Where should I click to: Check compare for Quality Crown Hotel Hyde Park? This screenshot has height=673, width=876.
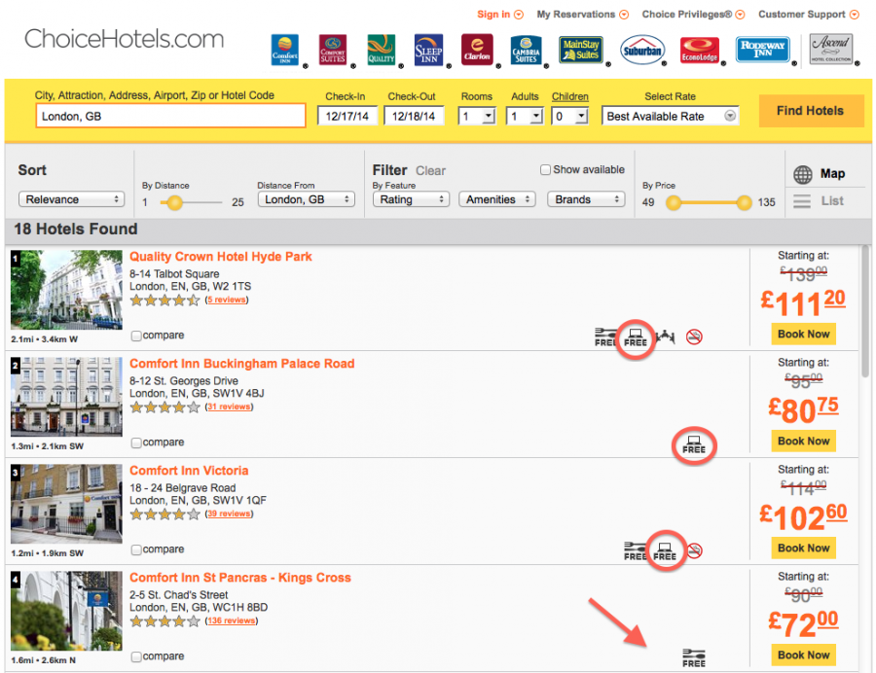(135, 336)
